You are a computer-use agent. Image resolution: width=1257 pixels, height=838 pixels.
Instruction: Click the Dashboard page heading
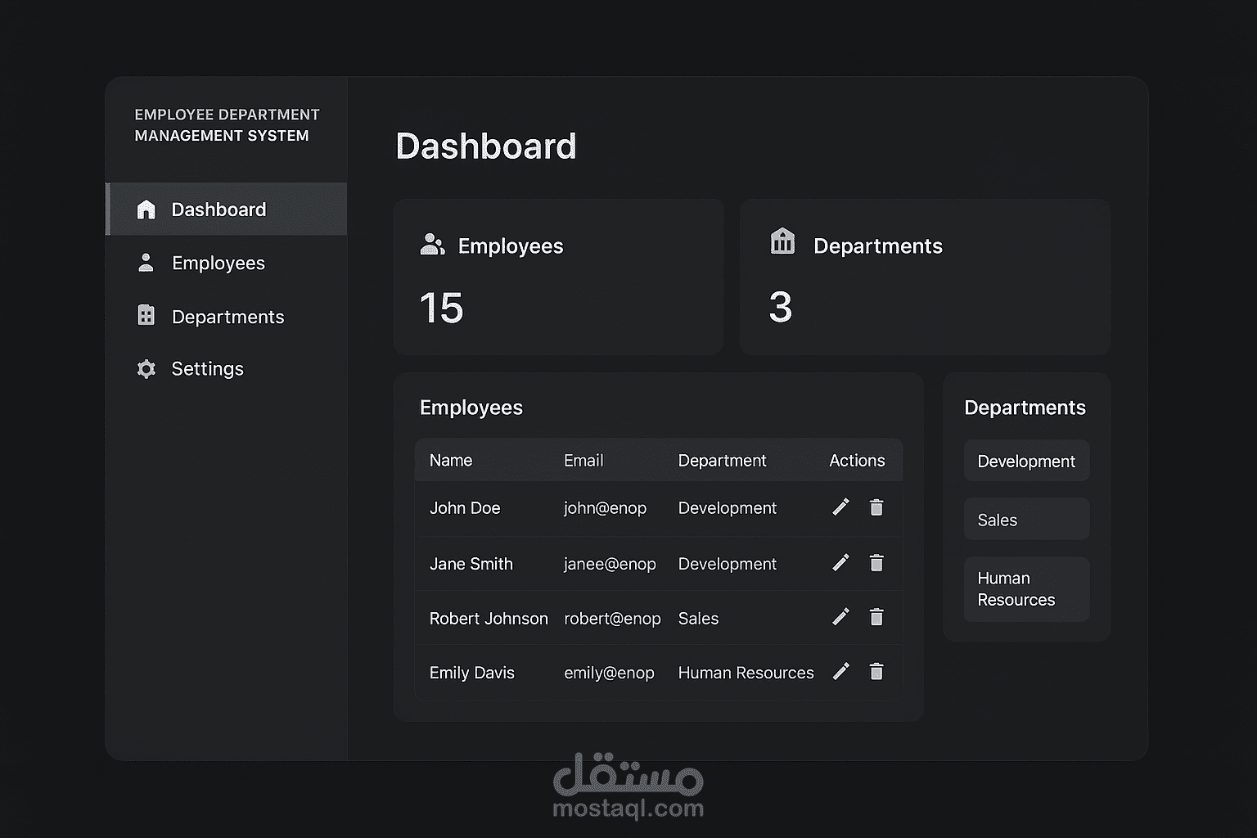486,146
